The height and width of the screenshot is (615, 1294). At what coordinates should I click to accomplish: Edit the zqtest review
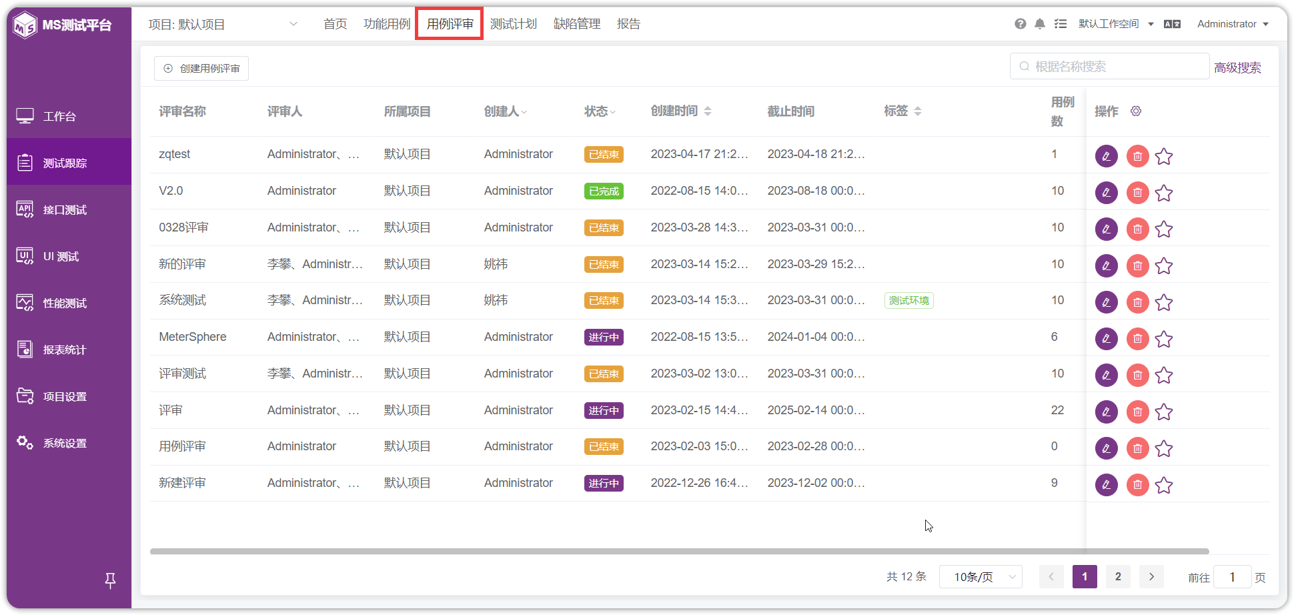pos(1106,156)
